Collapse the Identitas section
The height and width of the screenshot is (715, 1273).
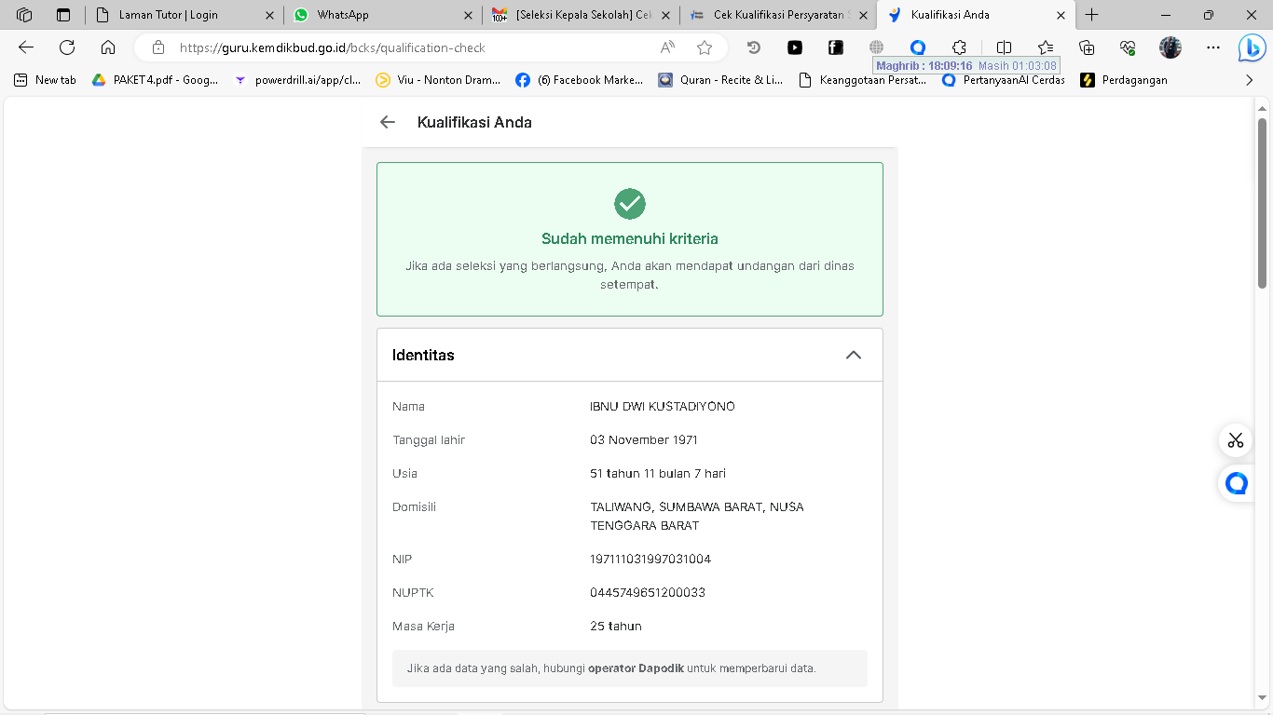pos(853,355)
